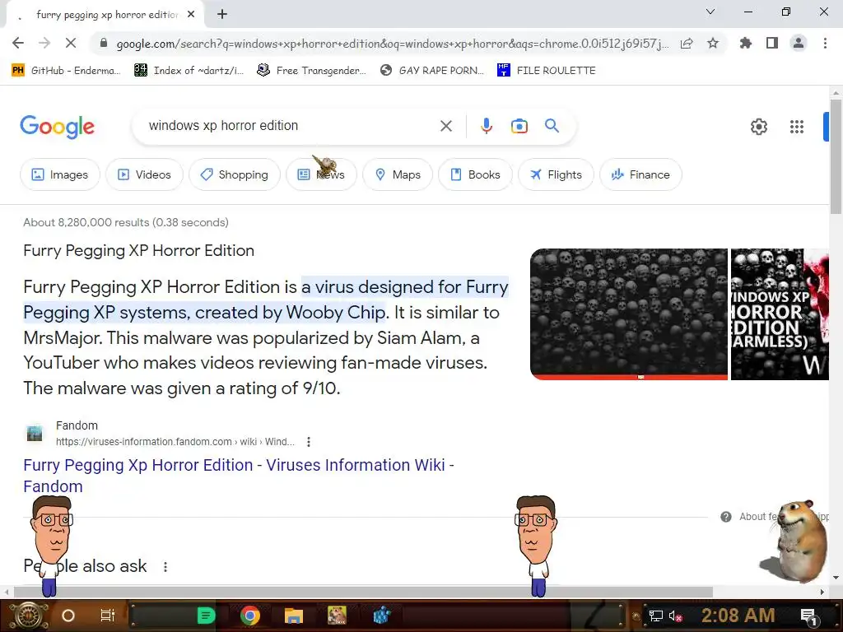
Task: Open the network tray icon
Action: pos(656,616)
